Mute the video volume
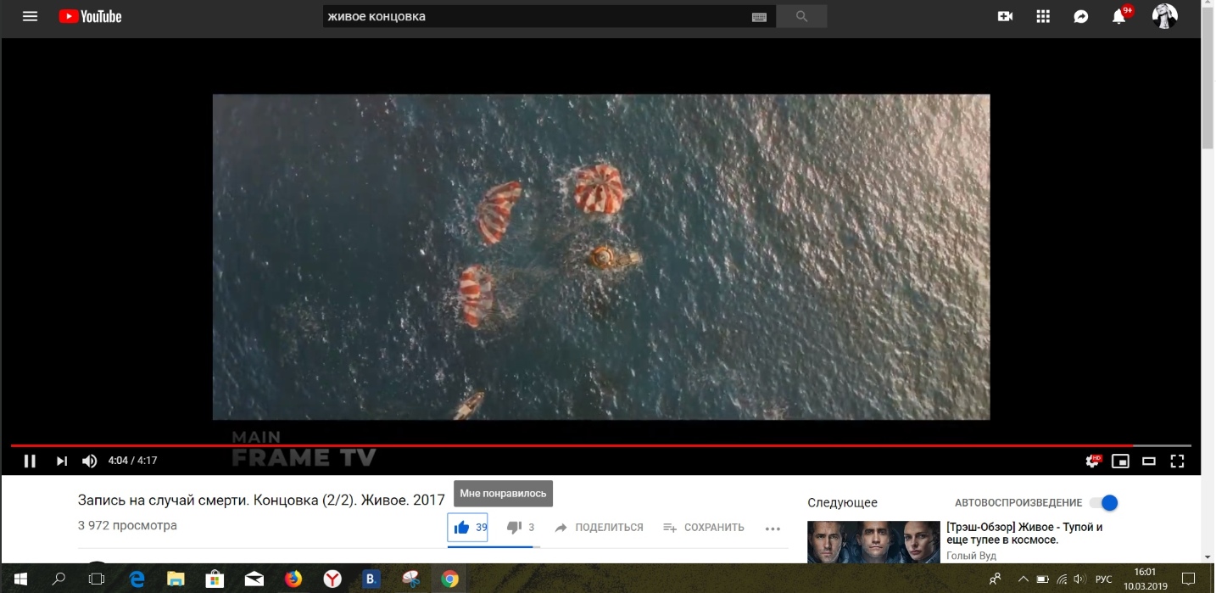This screenshot has width=1216, height=593. pyautogui.click(x=89, y=461)
